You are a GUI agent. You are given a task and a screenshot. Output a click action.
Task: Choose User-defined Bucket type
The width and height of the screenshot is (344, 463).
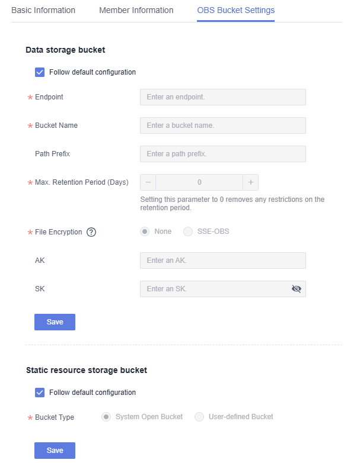pos(199,417)
